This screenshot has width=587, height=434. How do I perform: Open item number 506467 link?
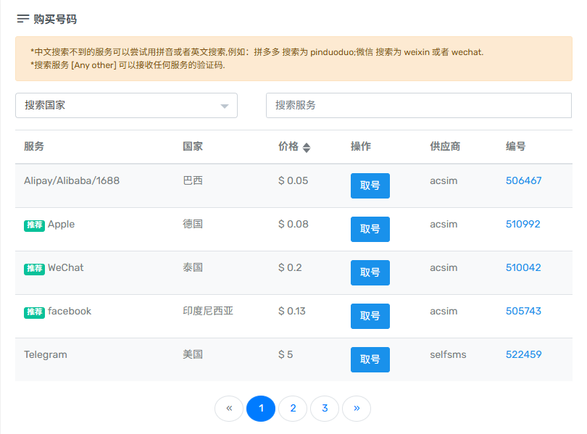[523, 180]
